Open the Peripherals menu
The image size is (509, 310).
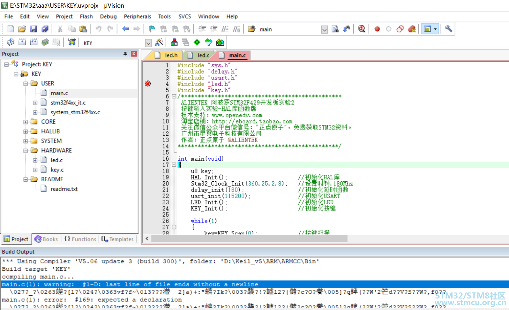tap(138, 16)
